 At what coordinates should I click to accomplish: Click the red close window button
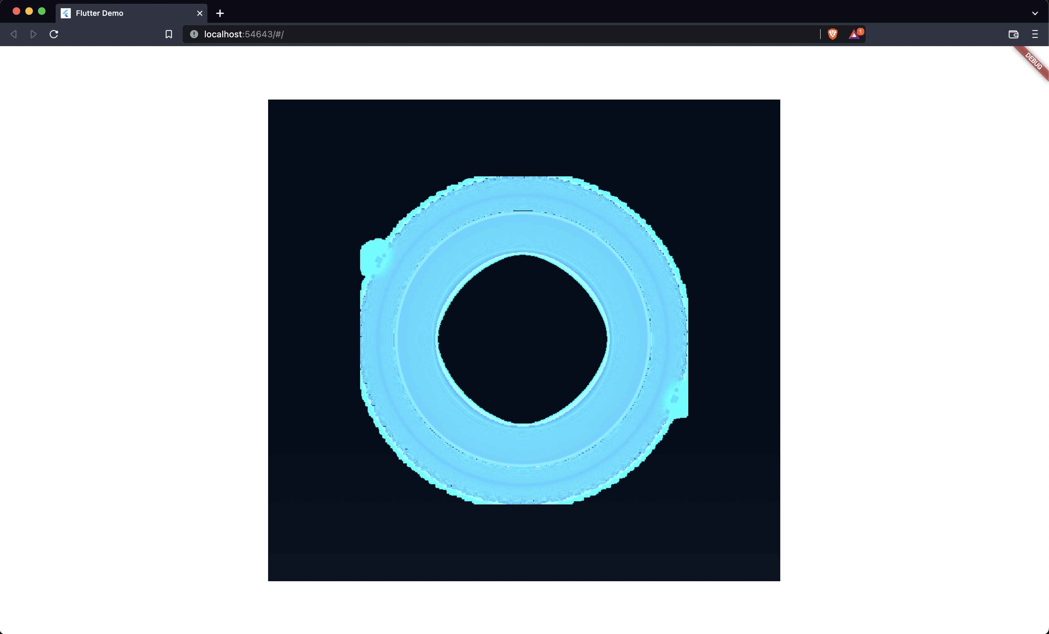click(16, 11)
